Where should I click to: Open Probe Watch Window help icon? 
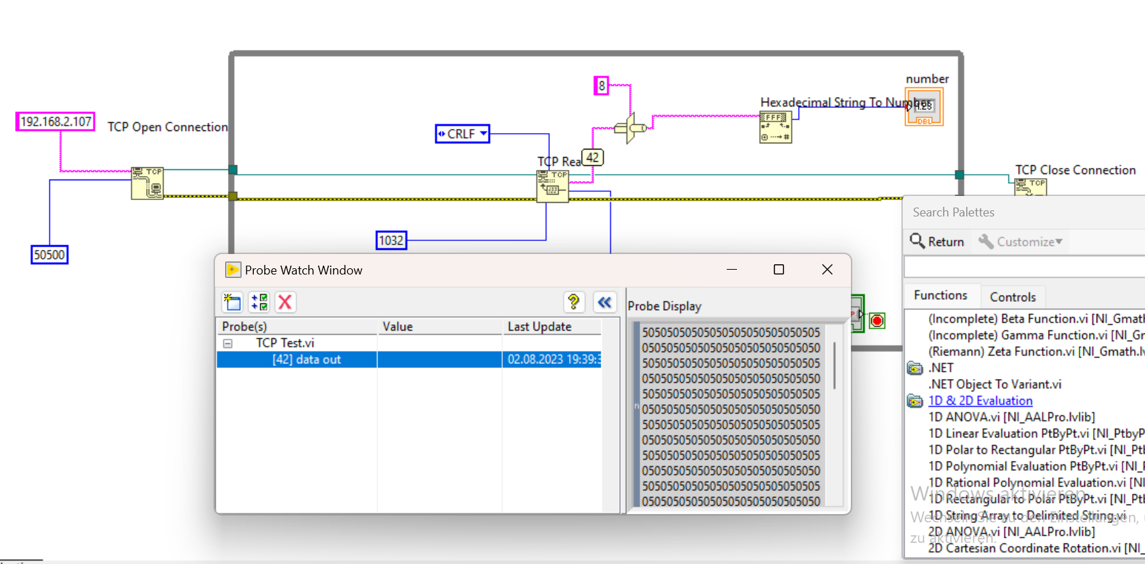pyautogui.click(x=574, y=302)
